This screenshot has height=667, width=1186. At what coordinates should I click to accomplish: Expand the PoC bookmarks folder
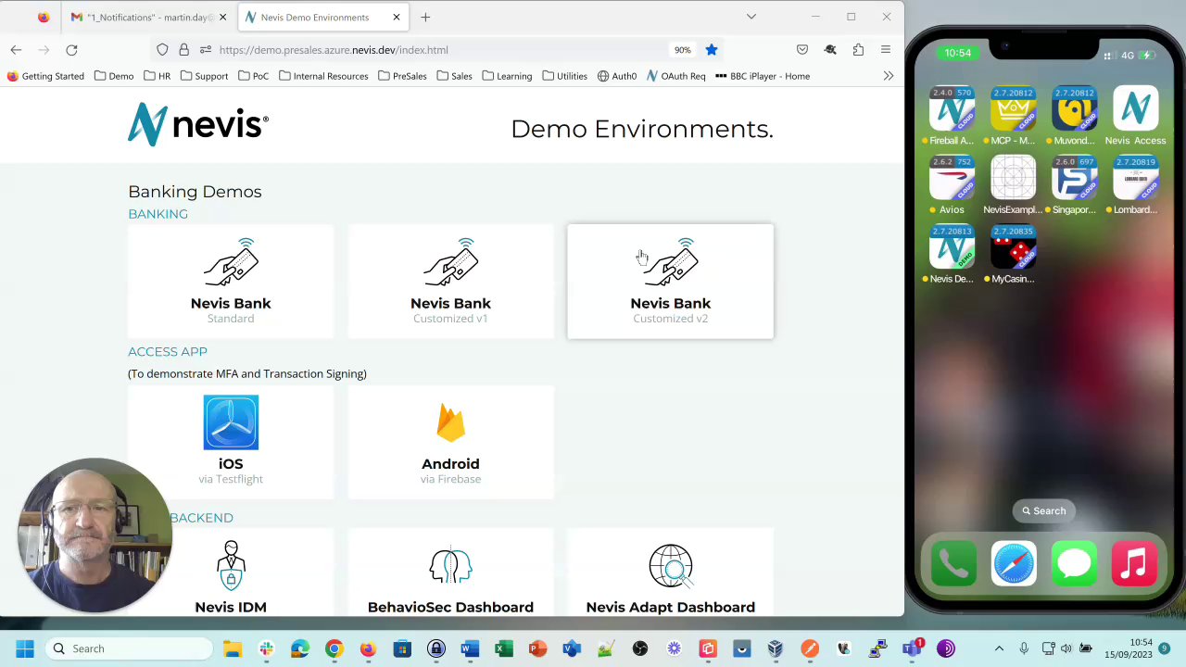[x=253, y=76]
